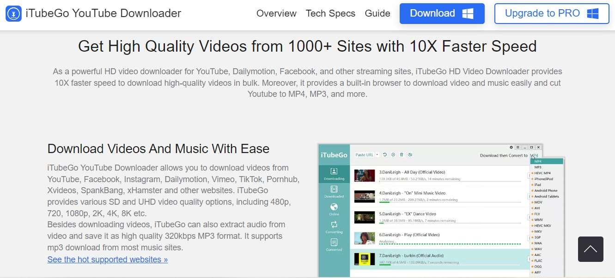Click the Upgrade to PRO button
615x278 pixels.
click(x=552, y=13)
